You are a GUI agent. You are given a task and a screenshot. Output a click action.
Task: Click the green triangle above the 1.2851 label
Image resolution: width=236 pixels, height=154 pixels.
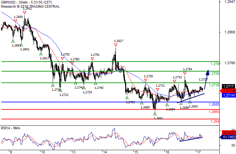pyautogui.click(x=13, y=41)
